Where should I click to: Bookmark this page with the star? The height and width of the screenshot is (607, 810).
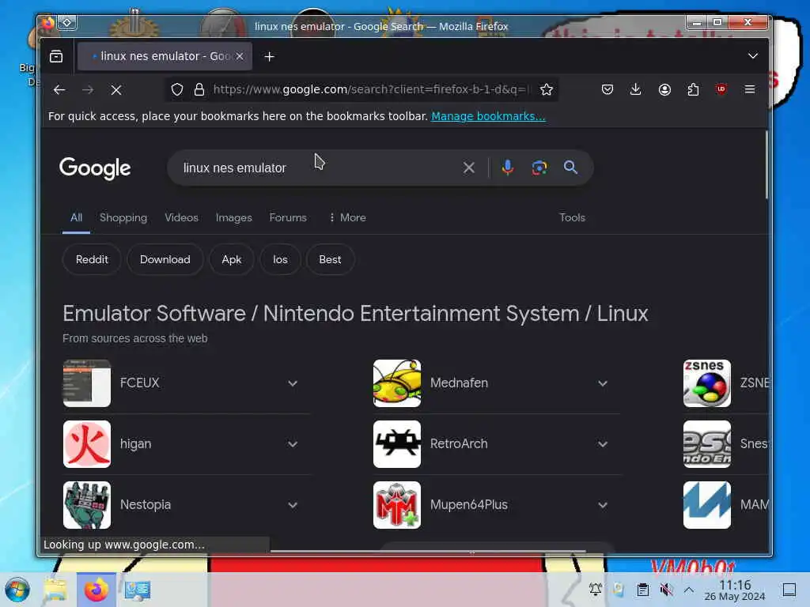click(x=547, y=90)
